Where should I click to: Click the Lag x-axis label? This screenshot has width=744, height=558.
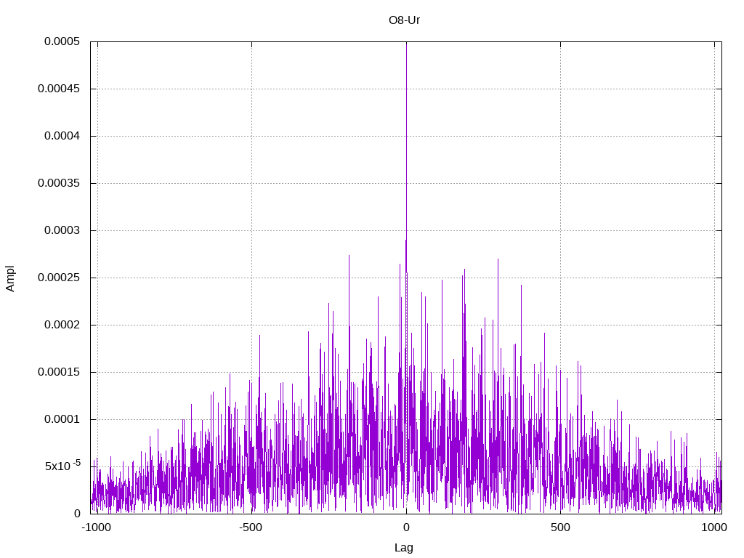404,548
